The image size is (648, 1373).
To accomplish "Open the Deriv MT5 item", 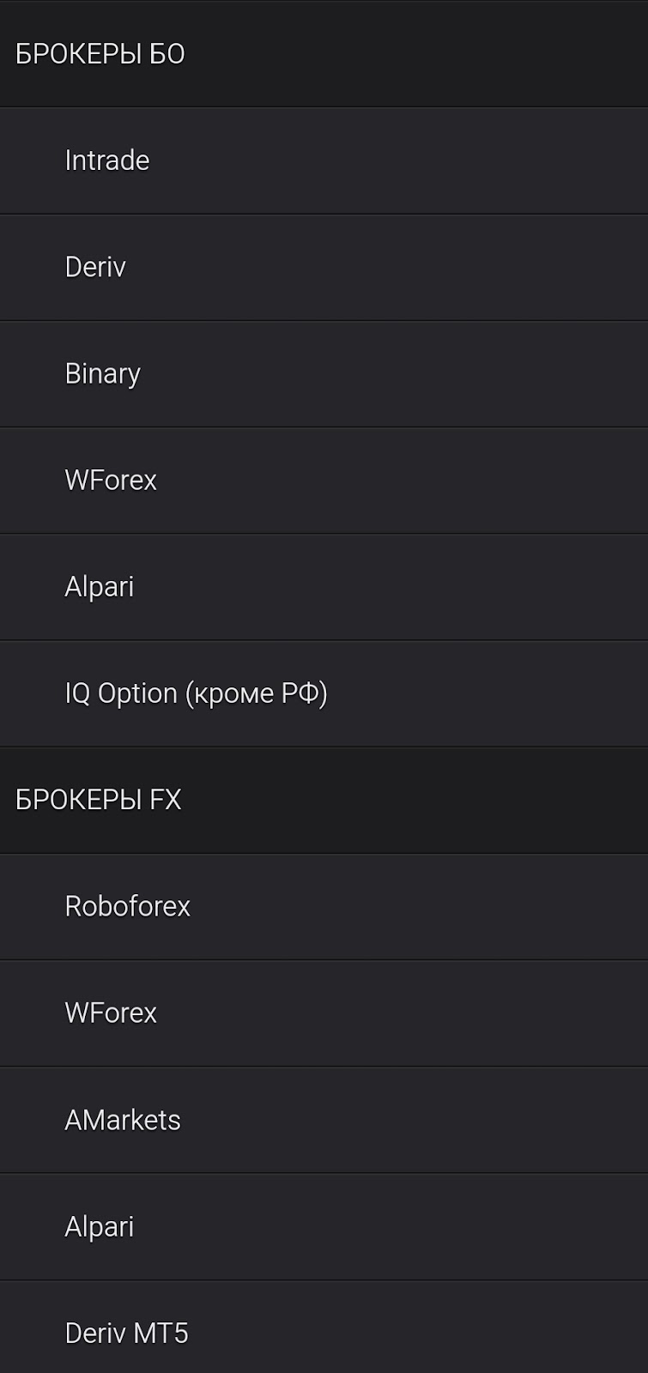I will coord(324,1328).
